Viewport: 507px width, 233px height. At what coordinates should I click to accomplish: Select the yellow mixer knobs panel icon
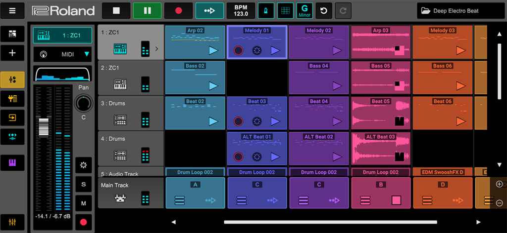[x=12, y=79]
